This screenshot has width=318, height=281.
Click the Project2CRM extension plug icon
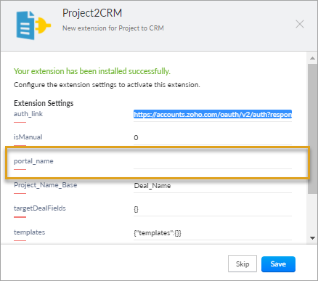(x=33, y=25)
